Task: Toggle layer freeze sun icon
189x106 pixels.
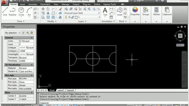Action: (x=69, y=17)
